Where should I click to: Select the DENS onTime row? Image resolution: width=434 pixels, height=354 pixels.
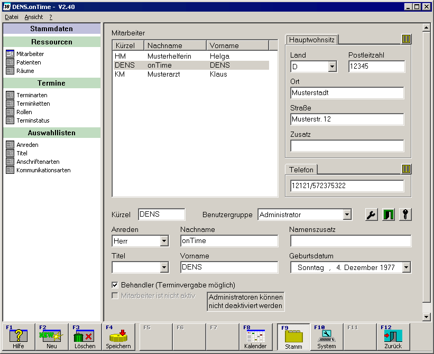coord(191,66)
